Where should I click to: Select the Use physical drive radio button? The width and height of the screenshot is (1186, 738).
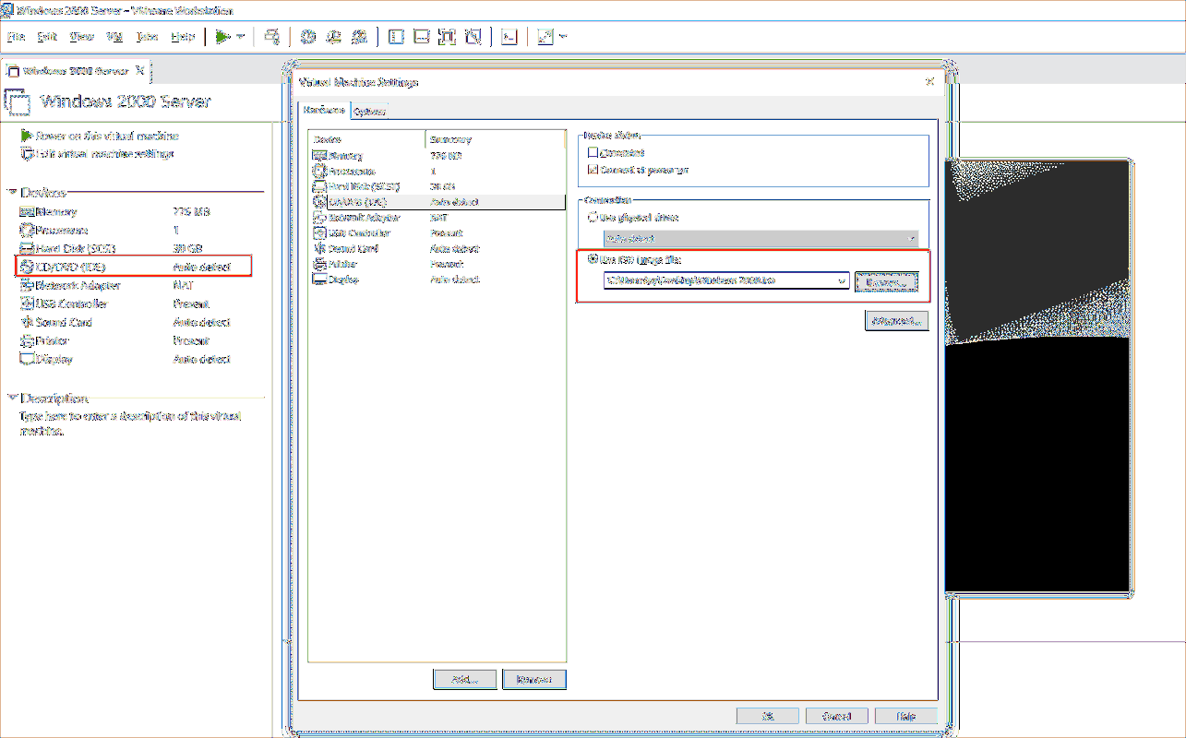click(593, 219)
